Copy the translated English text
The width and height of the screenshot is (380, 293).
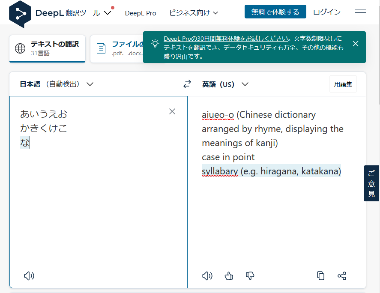320,276
